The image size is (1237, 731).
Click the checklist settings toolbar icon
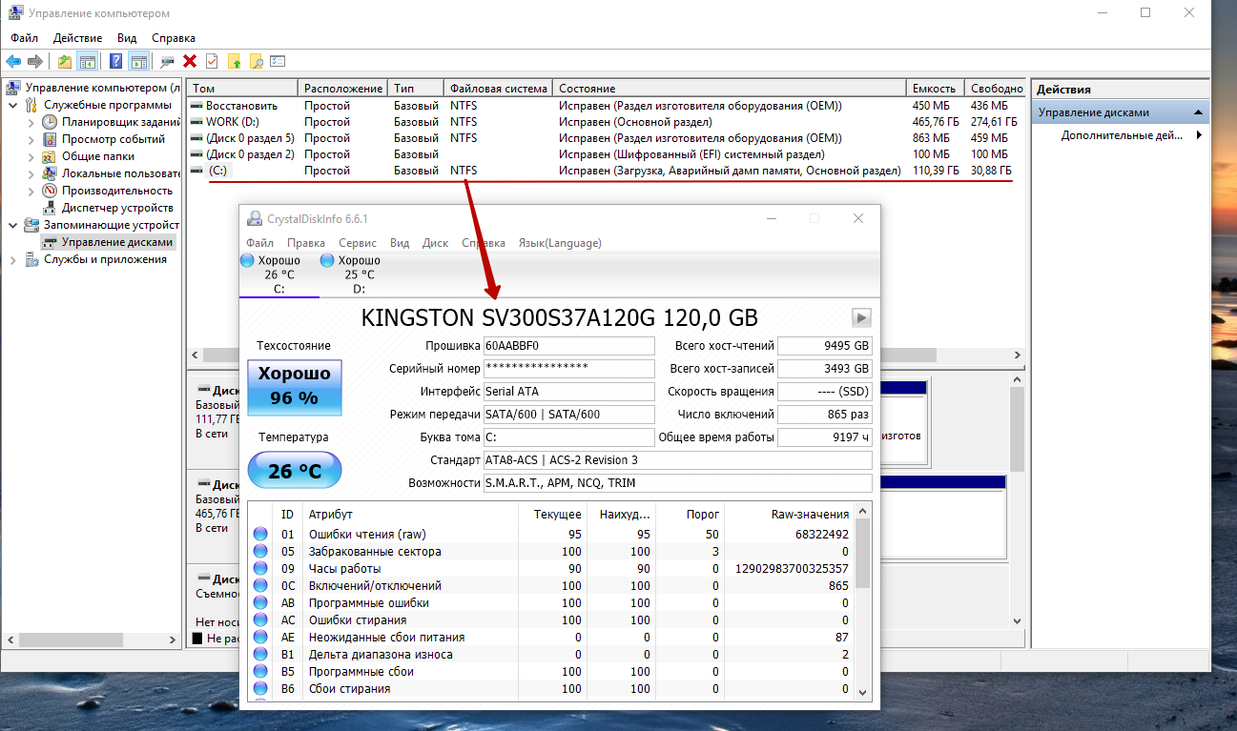pos(278,61)
